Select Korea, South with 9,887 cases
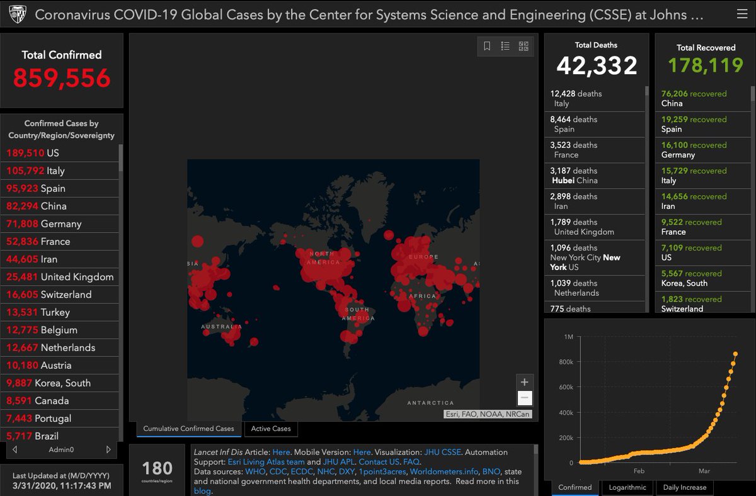756x496 pixels. tap(59, 383)
